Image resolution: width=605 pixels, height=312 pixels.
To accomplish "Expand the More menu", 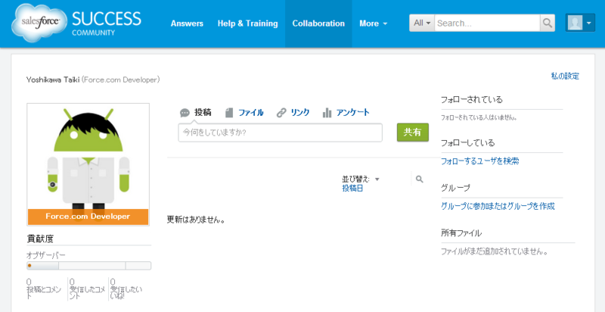I will 373,23.
